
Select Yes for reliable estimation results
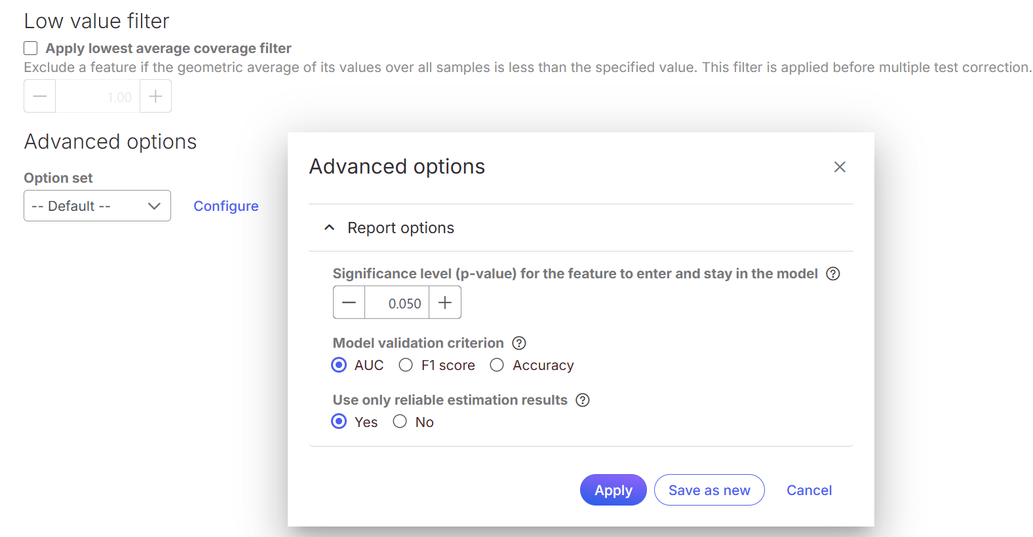pyautogui.click(x=339, y=421)
